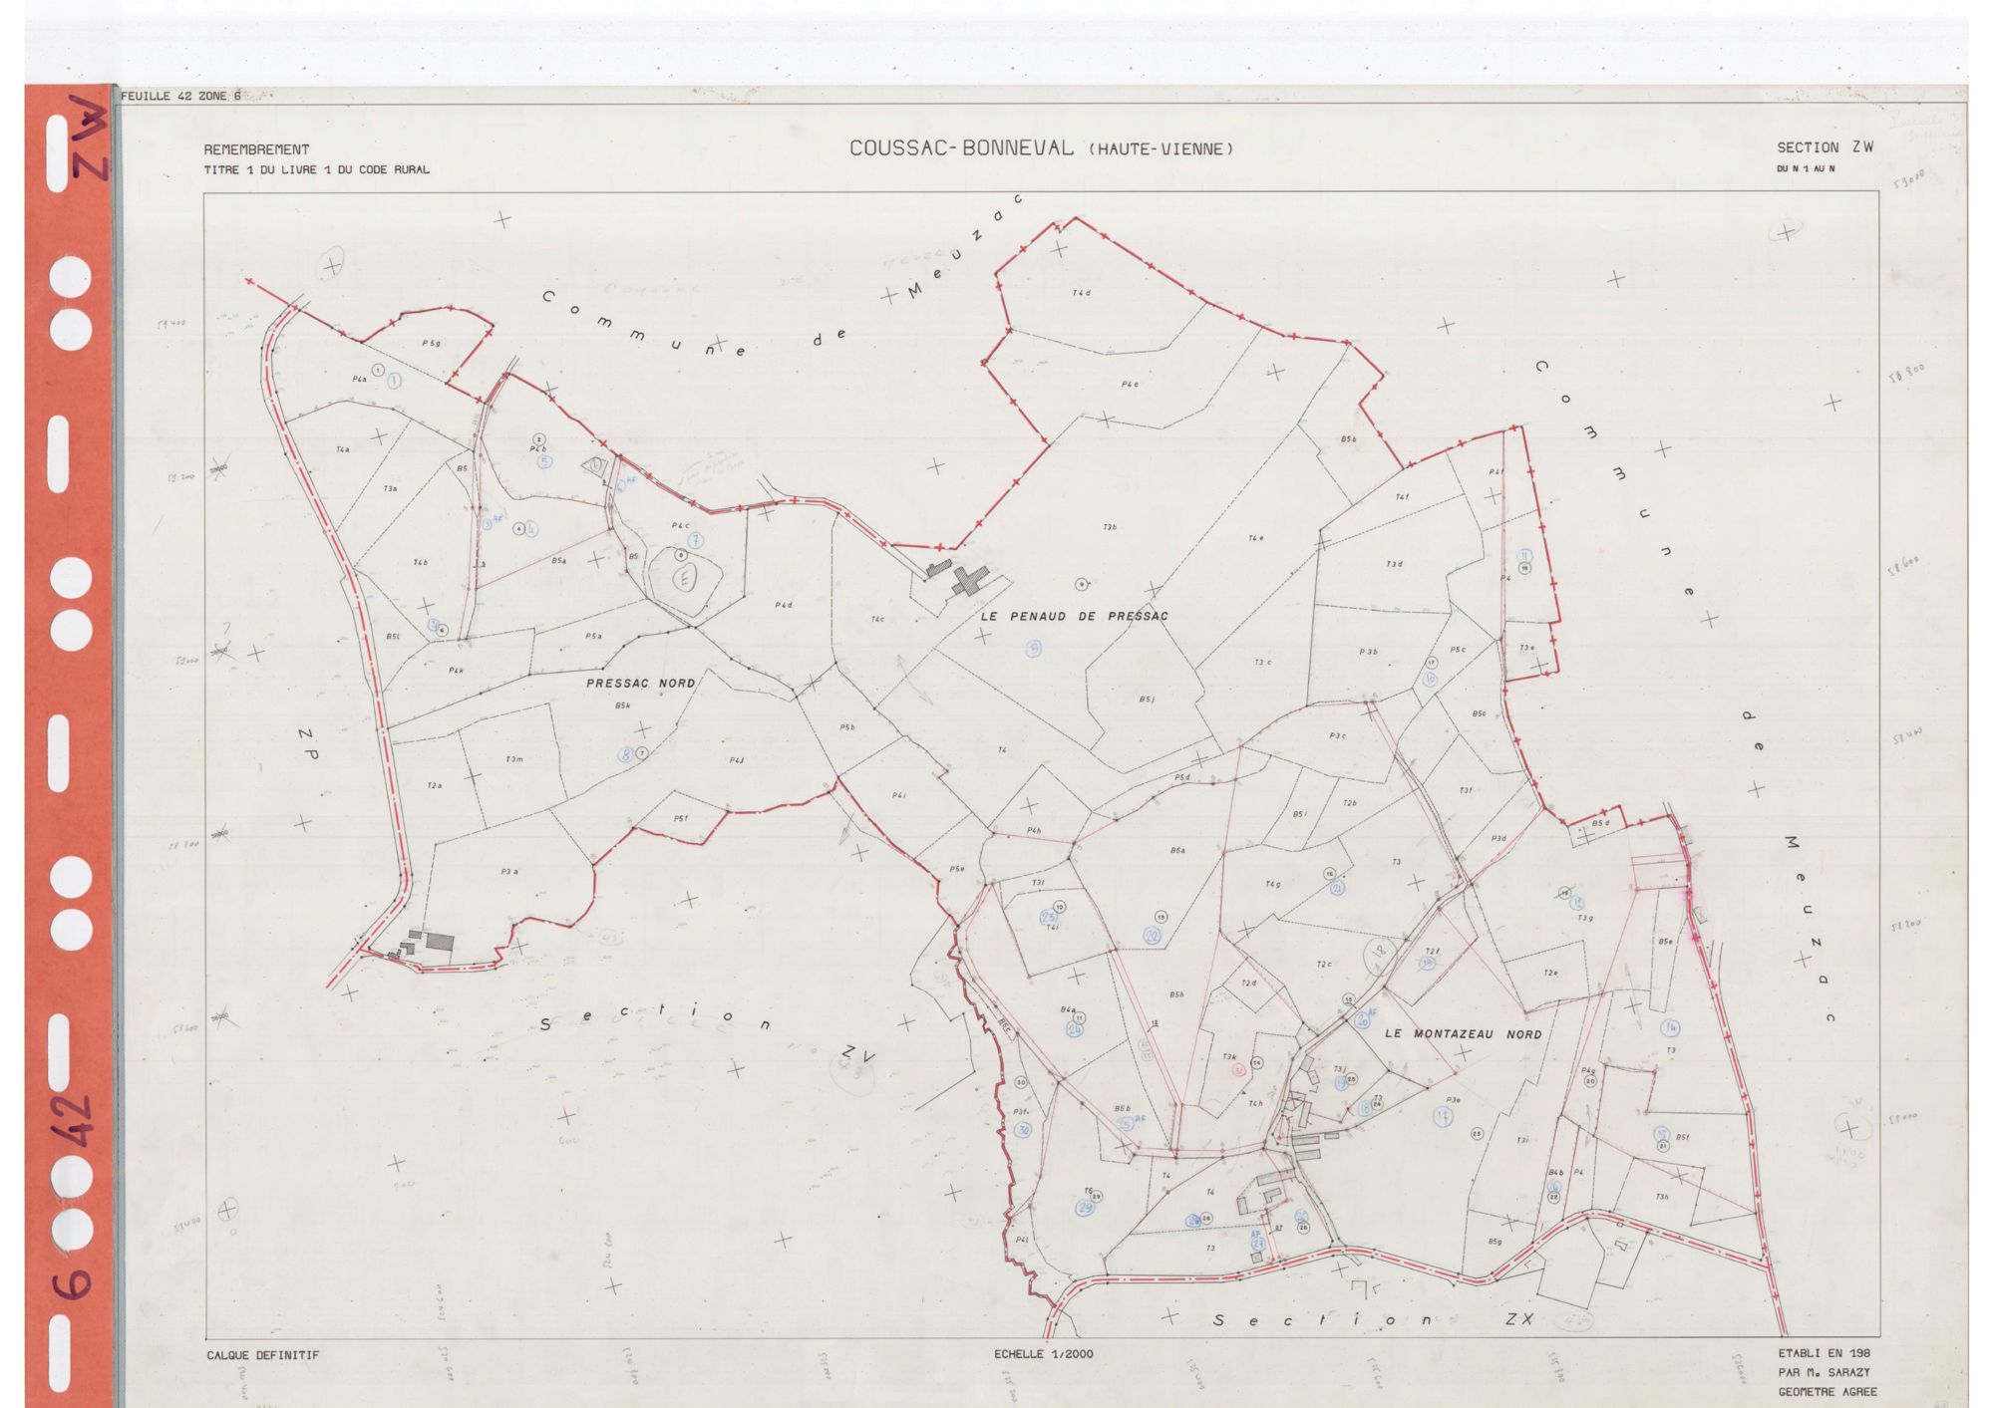The height and width of the screenshot is (1408, 1994).
Task: Click parcel label 'B5h'
Action: (x=1176, y=995)
